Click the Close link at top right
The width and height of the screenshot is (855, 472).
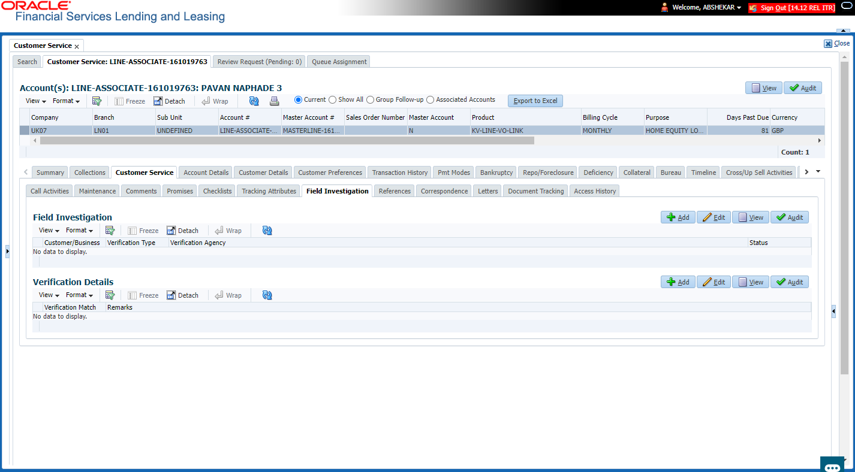pos(837,43)
